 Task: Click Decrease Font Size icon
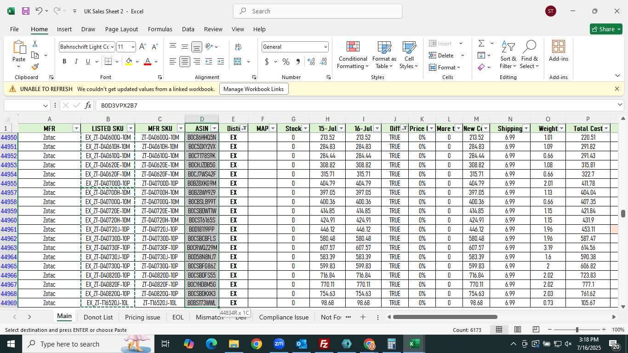(154, 47)
